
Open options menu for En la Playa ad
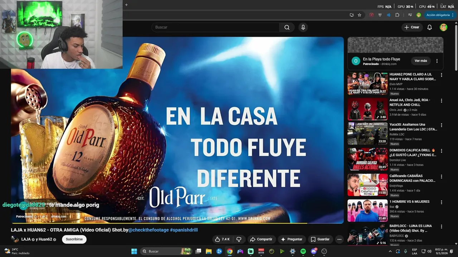coord(437,61)
